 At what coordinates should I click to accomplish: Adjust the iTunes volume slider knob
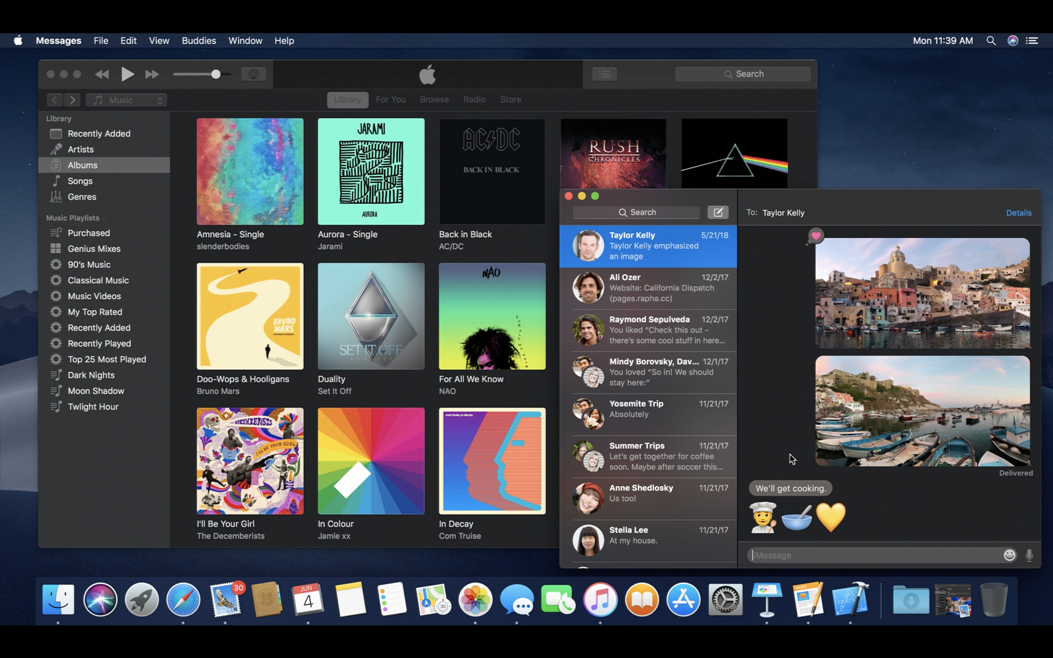pos(216,75)
